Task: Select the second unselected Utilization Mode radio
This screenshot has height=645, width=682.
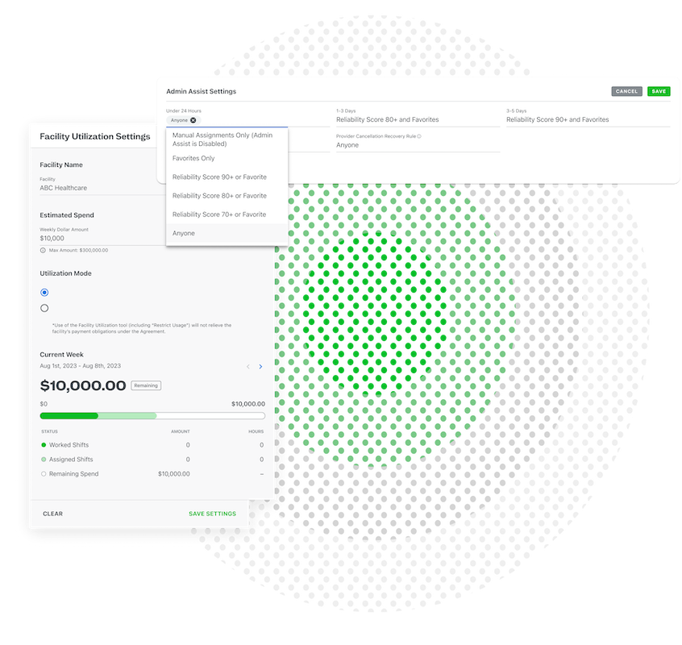Action: coord(44,308)
